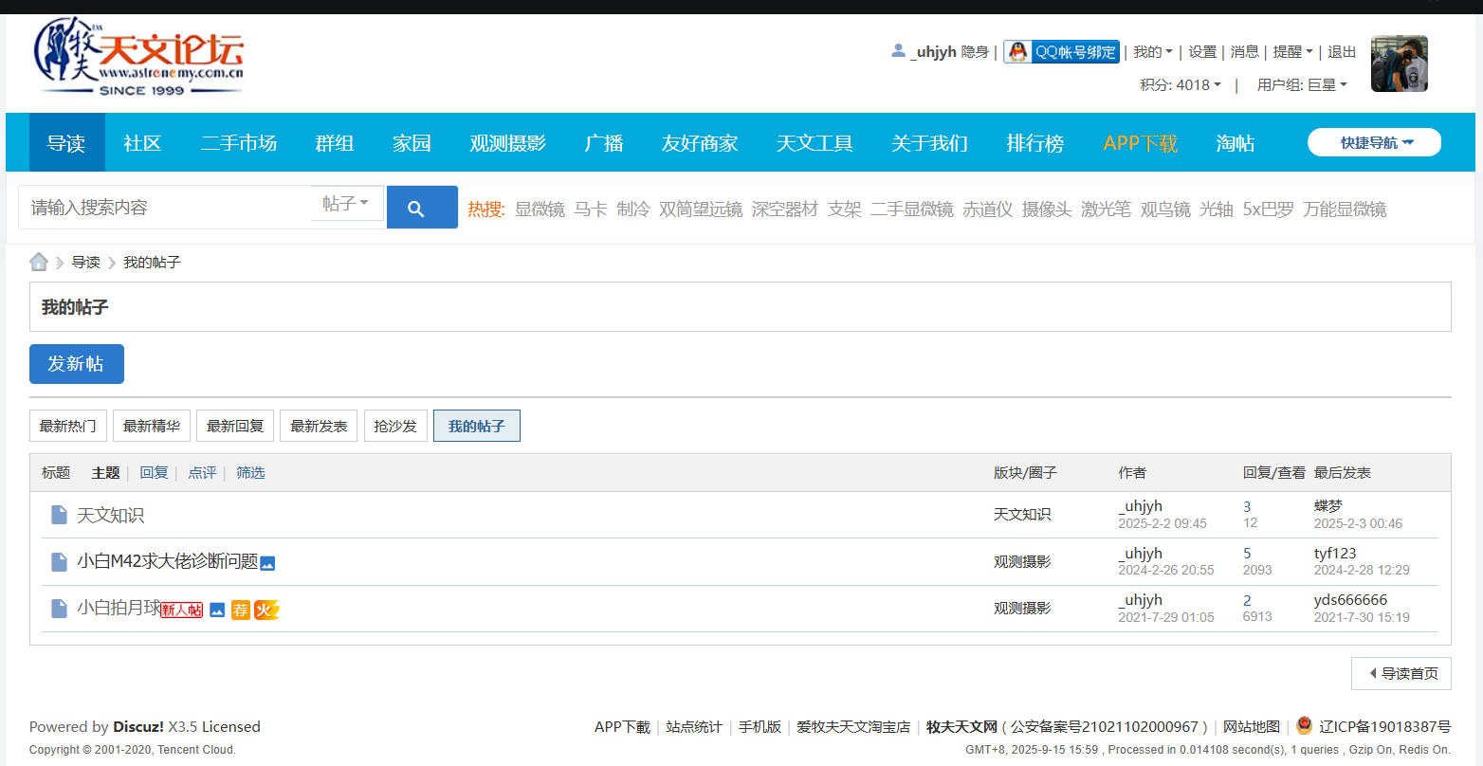The height and width of the screenshot is (766, 1483).
Task: Expand the 用户组: 巨星 dropdown
Action: point(1302,84)
